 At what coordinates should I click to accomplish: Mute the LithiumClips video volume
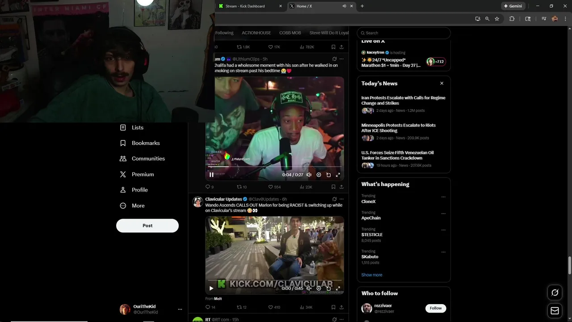click(x=309, y=175)
